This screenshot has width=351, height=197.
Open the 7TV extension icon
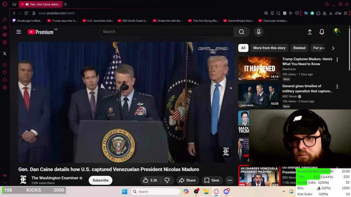[x=306, y=13]
